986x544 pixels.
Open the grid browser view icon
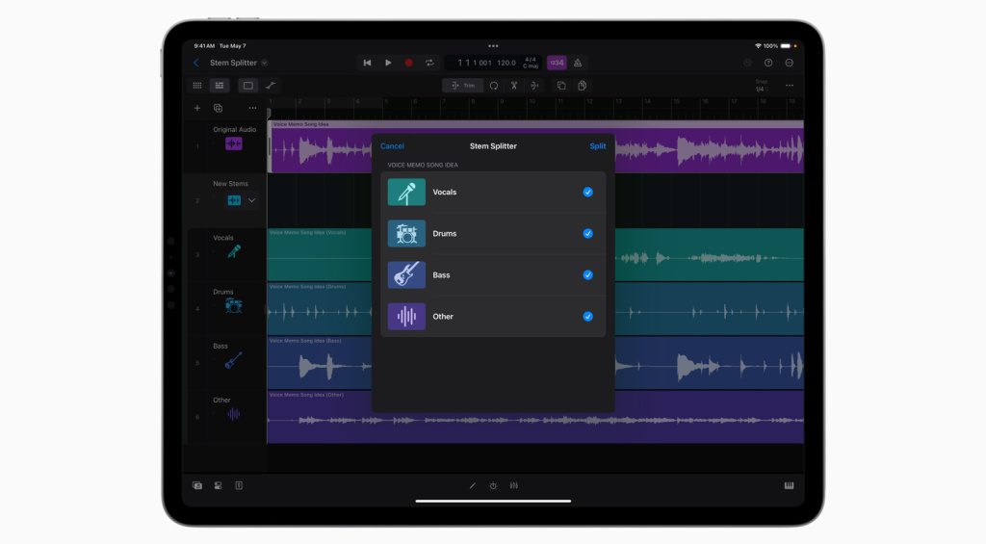click(196, 86)
